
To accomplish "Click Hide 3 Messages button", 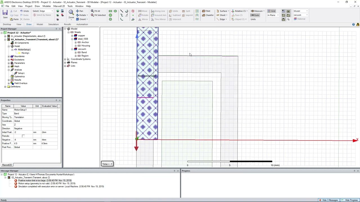I will tap(328, 200).
